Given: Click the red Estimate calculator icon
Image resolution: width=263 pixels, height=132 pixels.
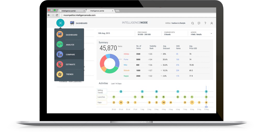Looking at the screenshot, I should coord(60,65).
